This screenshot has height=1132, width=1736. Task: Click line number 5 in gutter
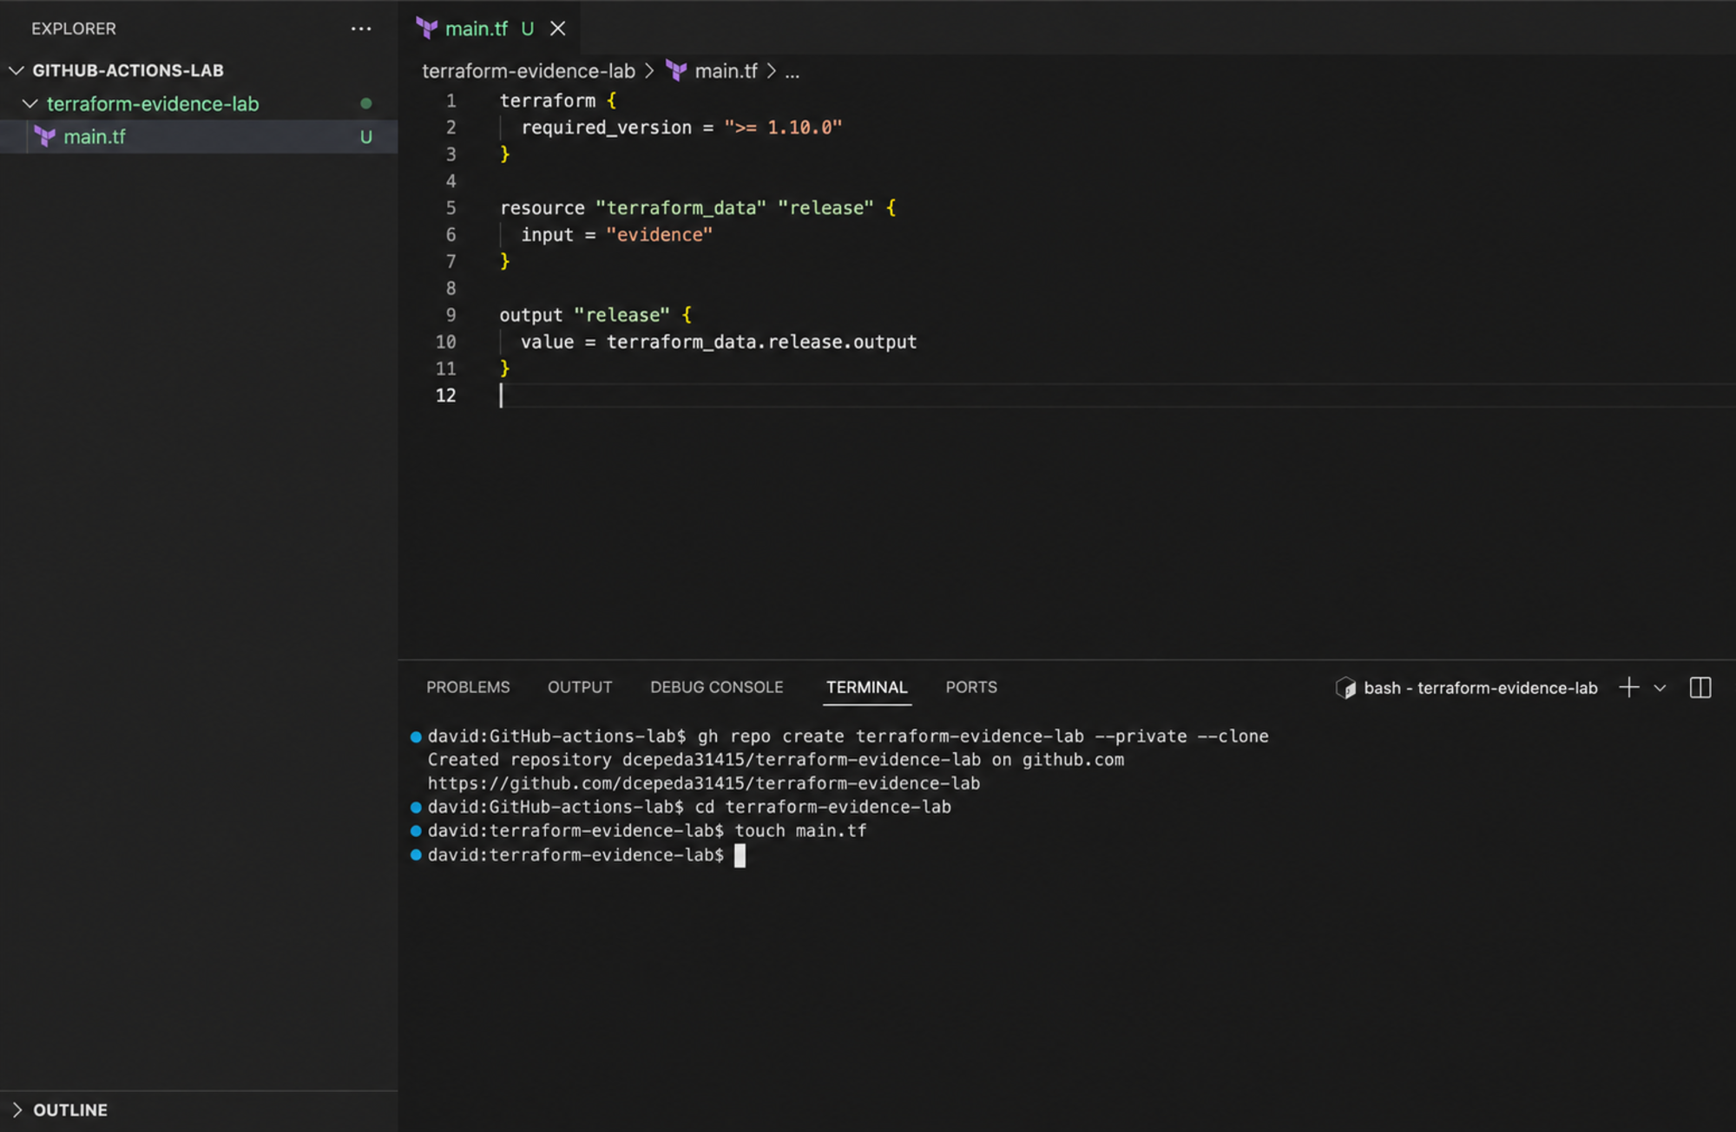click(450, 208)
